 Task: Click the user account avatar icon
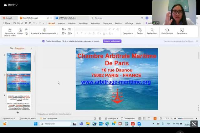(x=147, y=18)
